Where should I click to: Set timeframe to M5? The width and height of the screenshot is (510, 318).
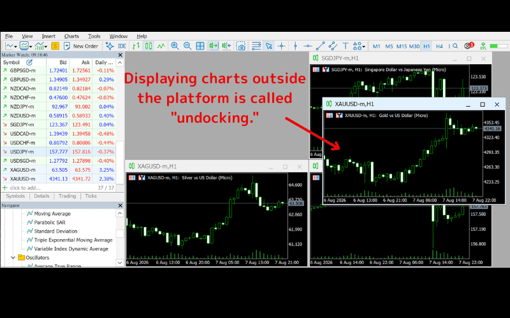point(389,46)
